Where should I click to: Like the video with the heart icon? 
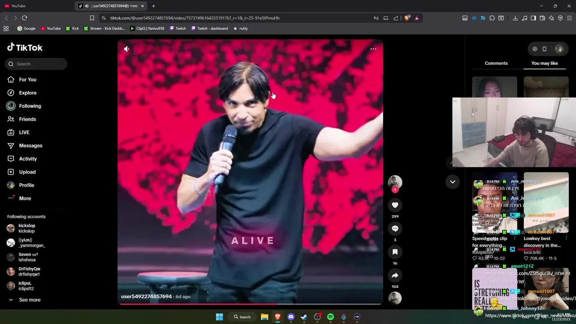[395, 205]
